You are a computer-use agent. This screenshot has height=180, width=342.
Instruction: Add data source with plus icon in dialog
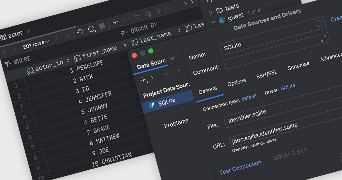coord(143,80)
